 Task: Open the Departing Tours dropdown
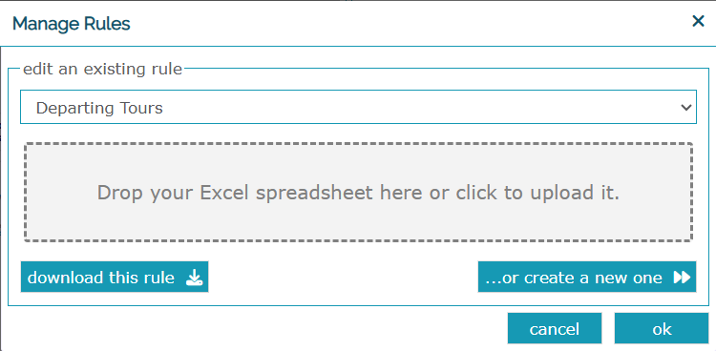pyautogui.click(x=358, y=107)
